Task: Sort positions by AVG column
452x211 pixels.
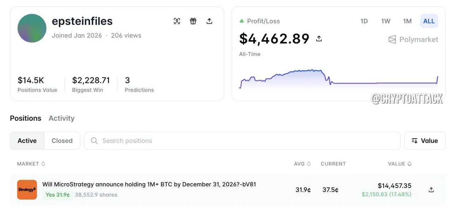Action: click(x=302, y=164)
